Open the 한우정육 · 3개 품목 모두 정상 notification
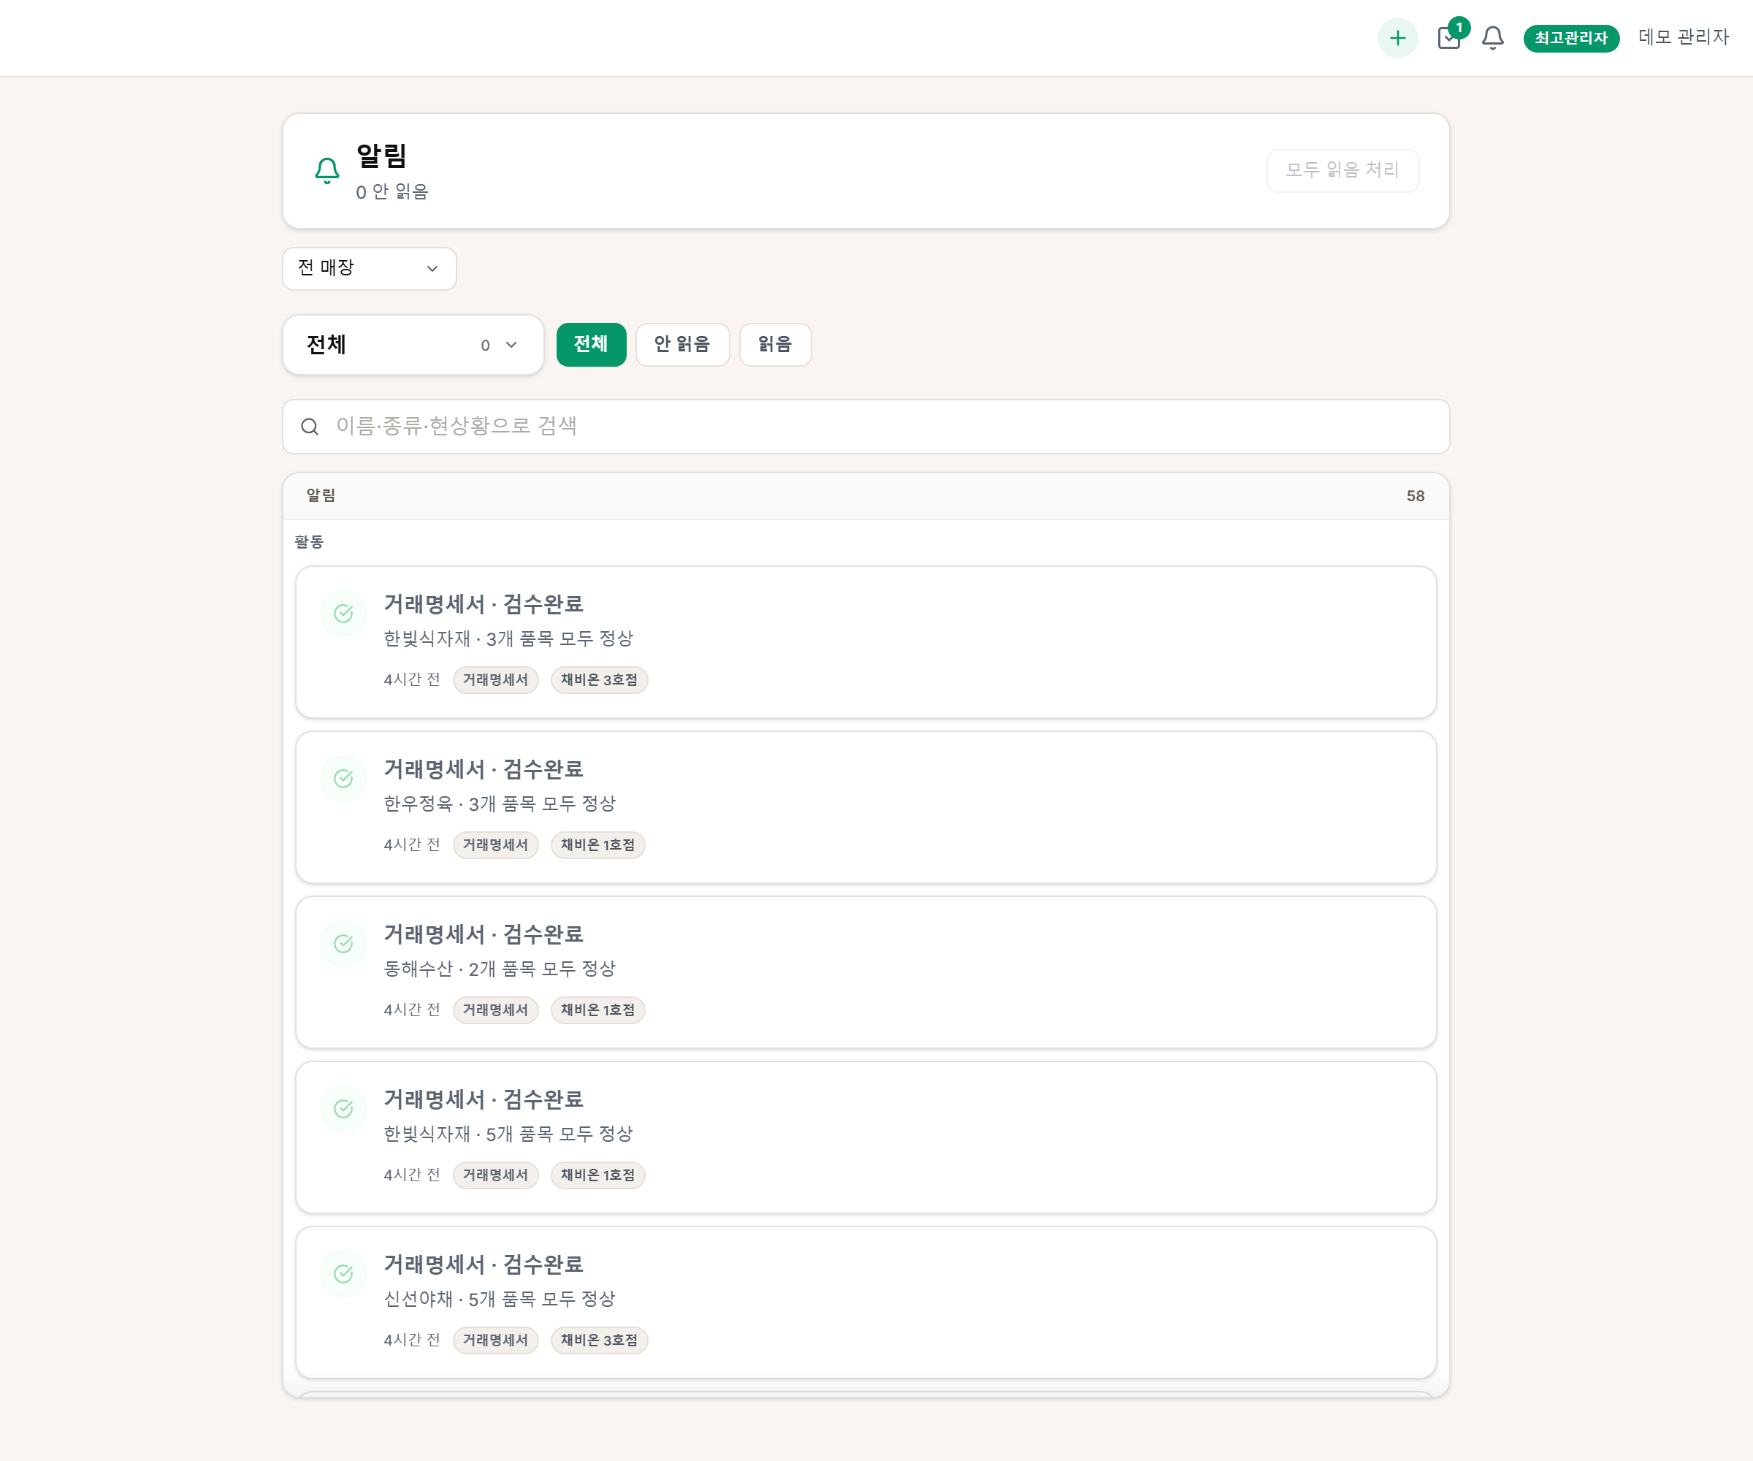 point(866,807)
